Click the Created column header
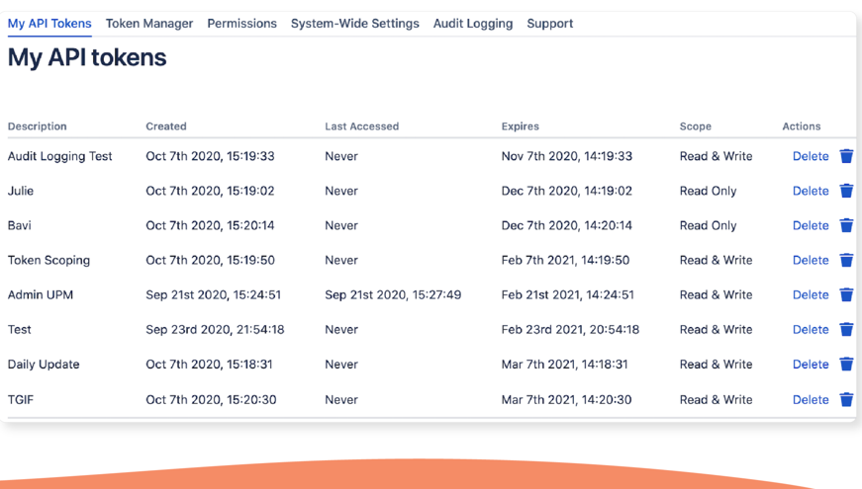 (x=166, y=126)
